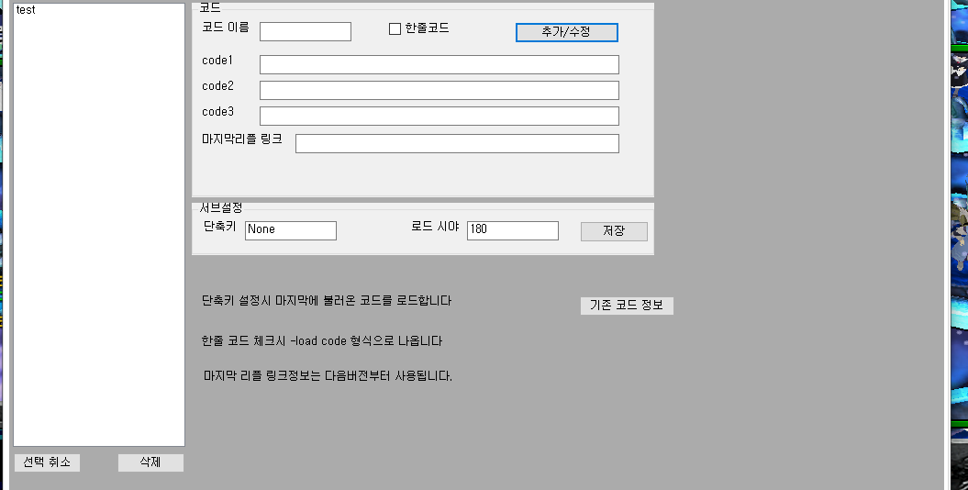Click the 로드 시야 label
This screenshot has height=490, width=968.
tap(434, 226)
